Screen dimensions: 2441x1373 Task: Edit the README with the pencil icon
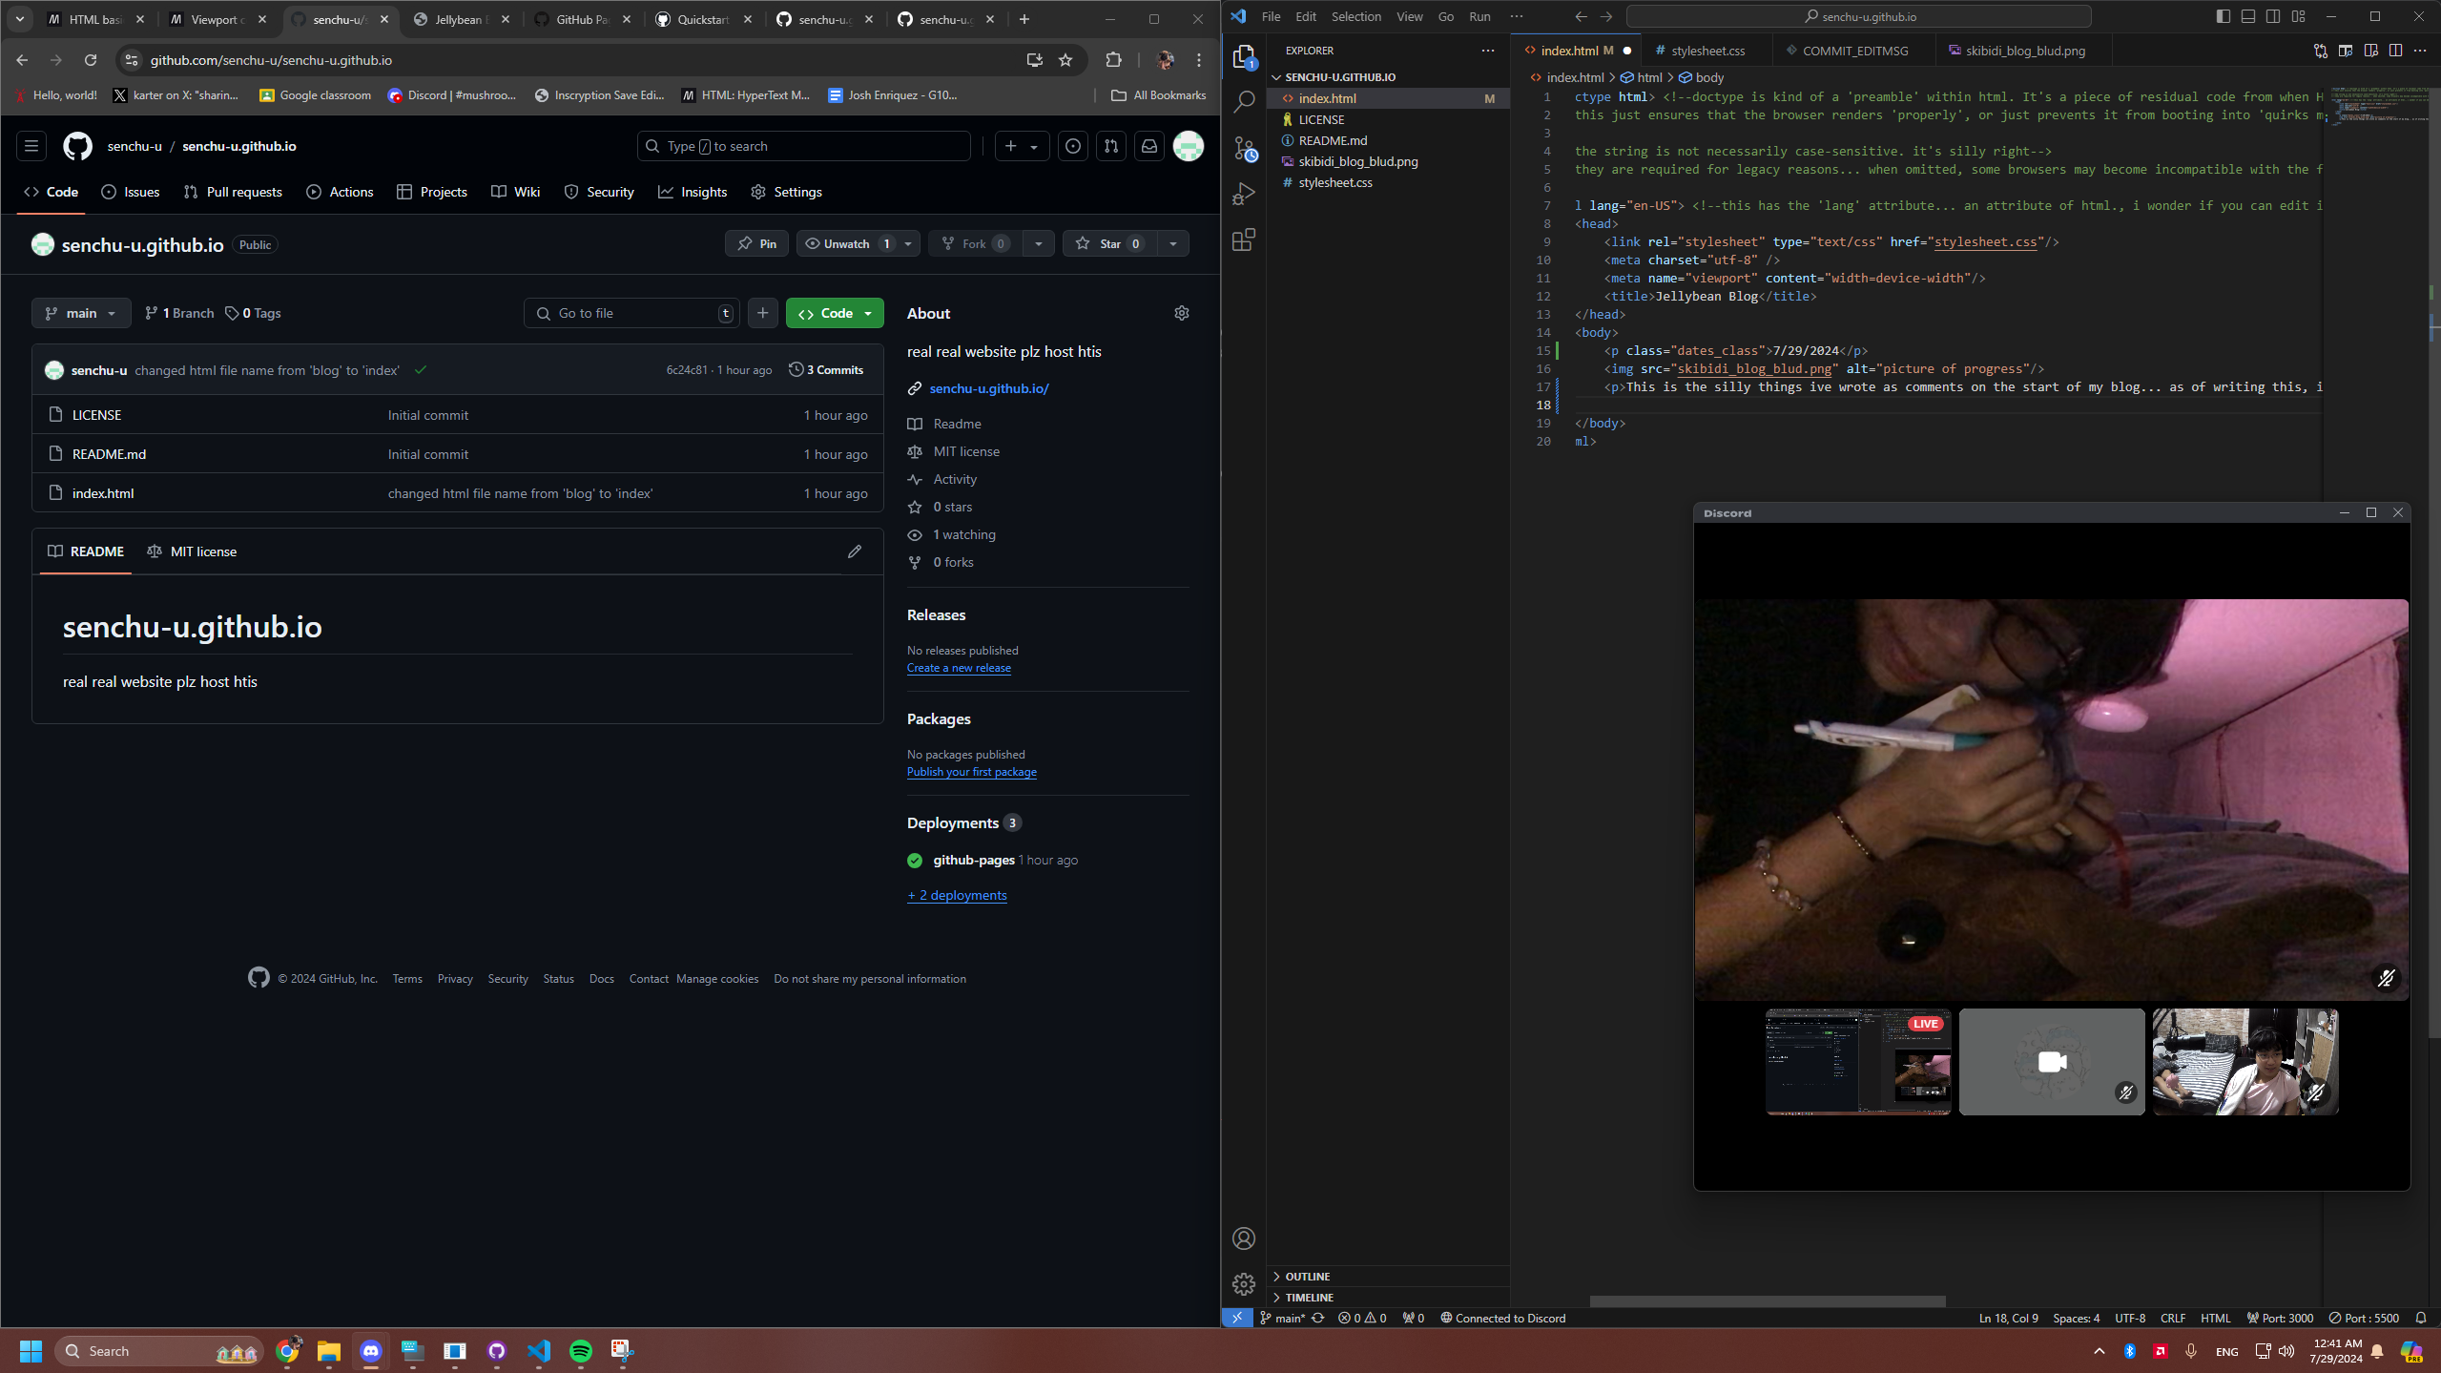(854, 551)
